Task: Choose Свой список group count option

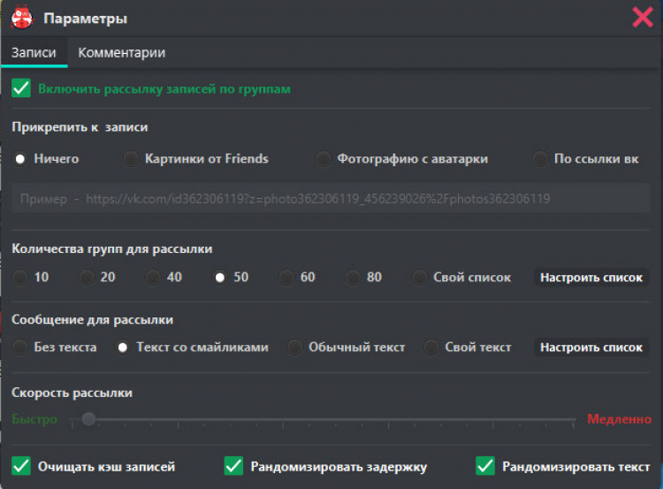Action: coord(419,278)
